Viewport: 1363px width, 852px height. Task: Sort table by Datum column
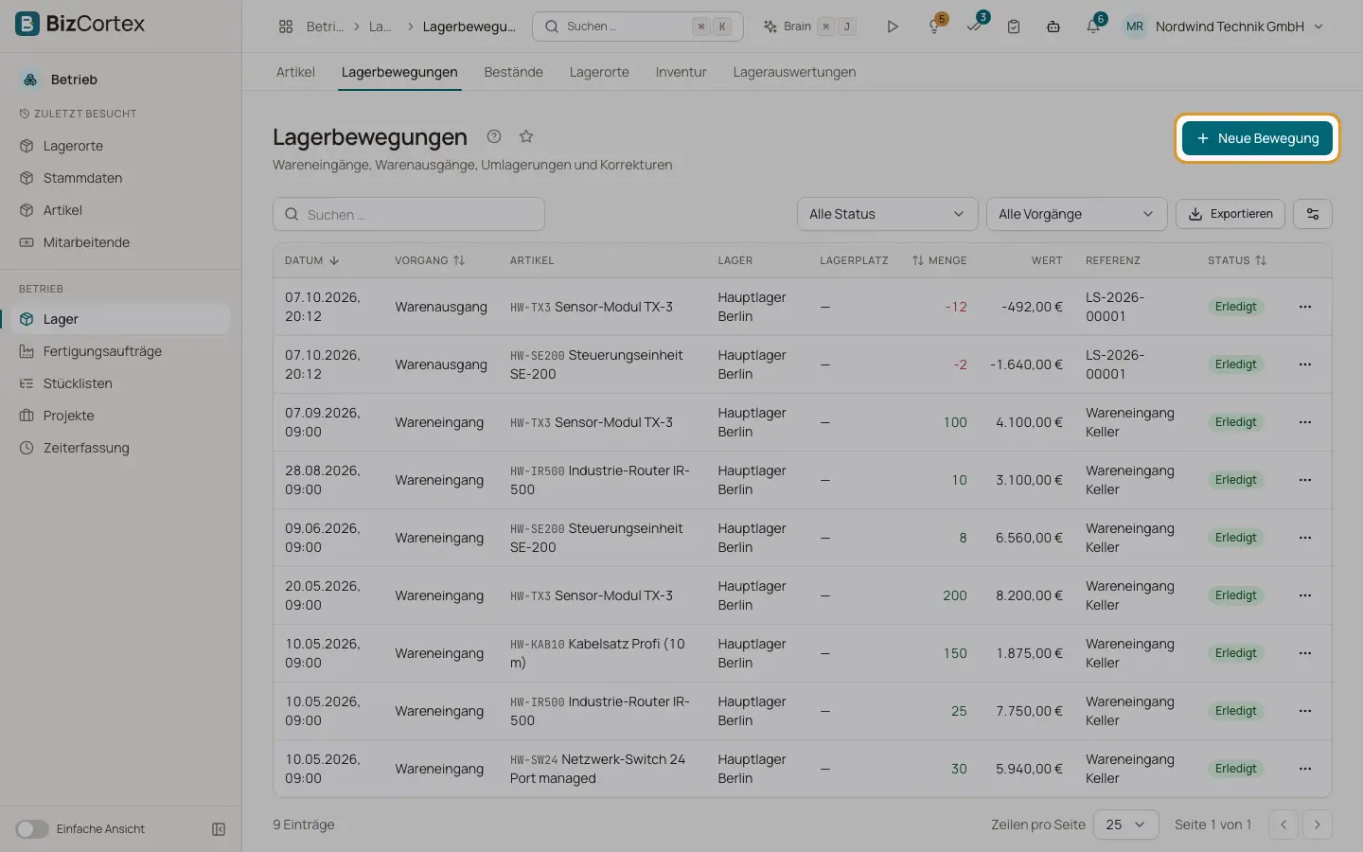311,260
